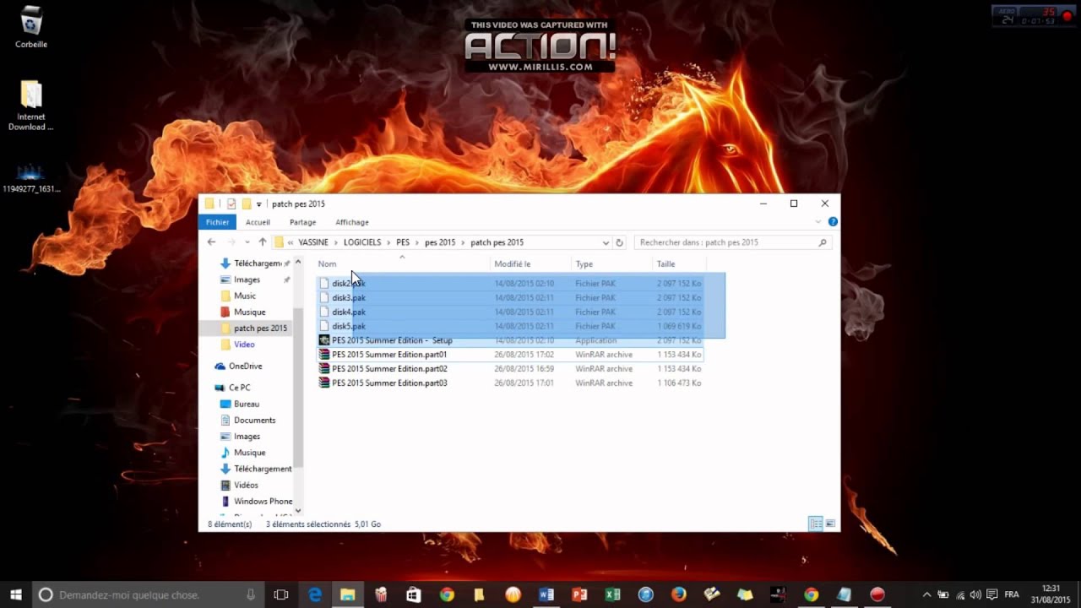Viewport: 1081px width, 608px height.
Task: Open Task View from the taskbar
Action: pos(281,594)
